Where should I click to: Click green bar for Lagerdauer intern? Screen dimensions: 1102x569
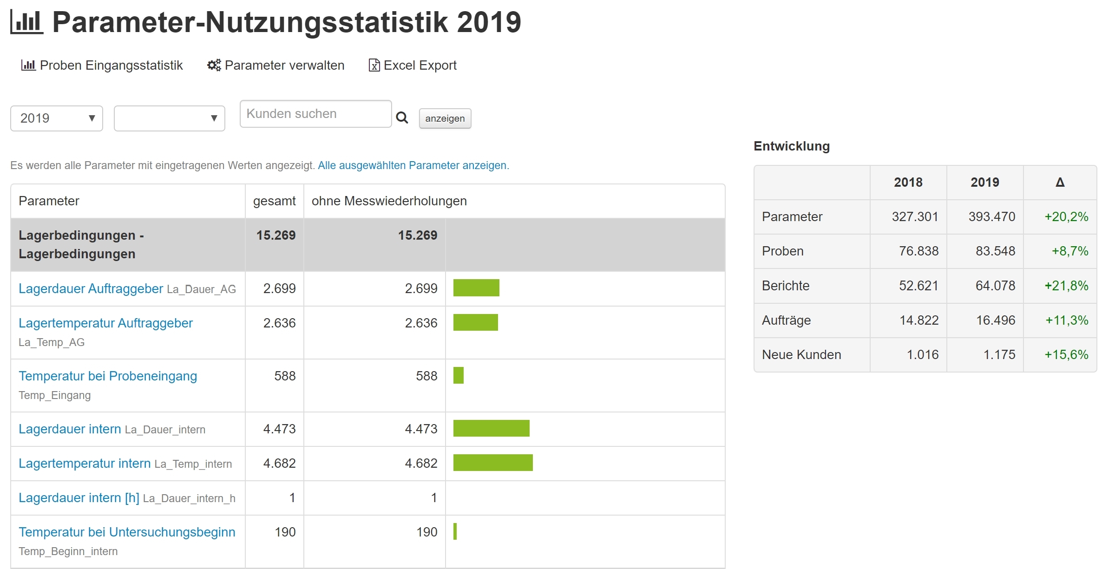click(491, 428)
